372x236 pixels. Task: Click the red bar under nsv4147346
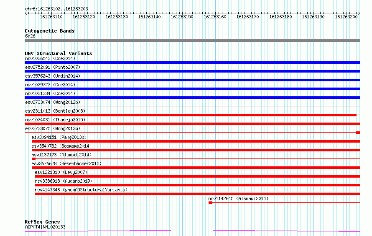(x=198, y=194)
